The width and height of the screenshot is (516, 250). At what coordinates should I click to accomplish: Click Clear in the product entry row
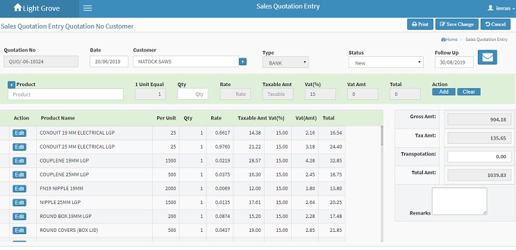pyautogui.click(x=469, y=92)
